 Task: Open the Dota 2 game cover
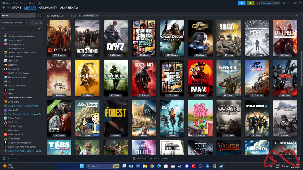click(59, 38)
